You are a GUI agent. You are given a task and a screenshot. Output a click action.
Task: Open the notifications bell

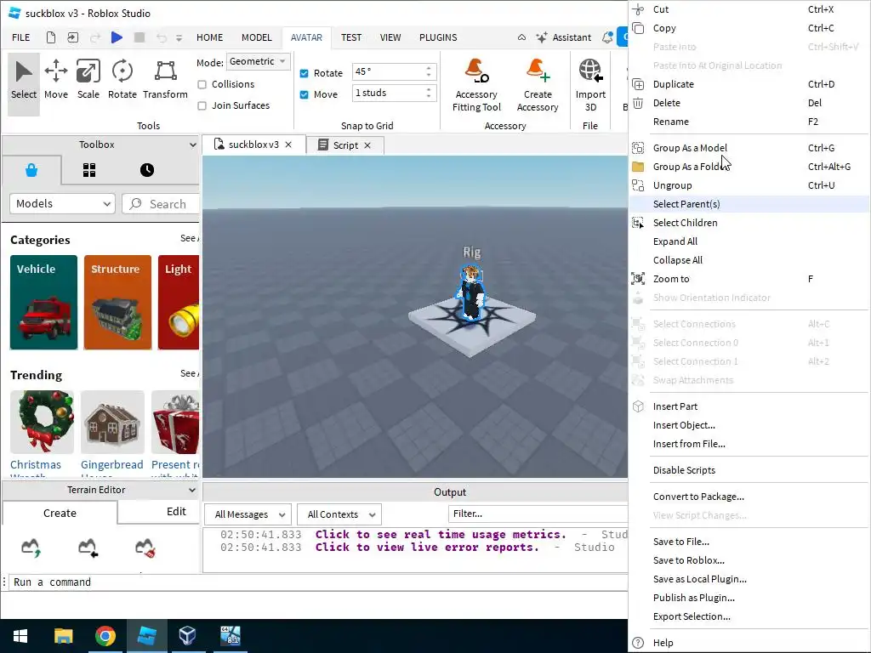click(x=607, y=37)
